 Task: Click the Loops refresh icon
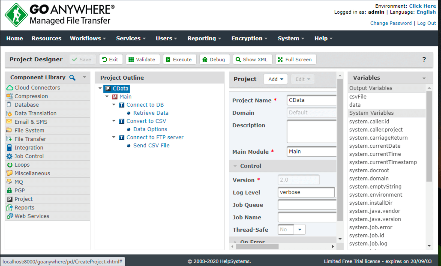[x=10, y=165]
